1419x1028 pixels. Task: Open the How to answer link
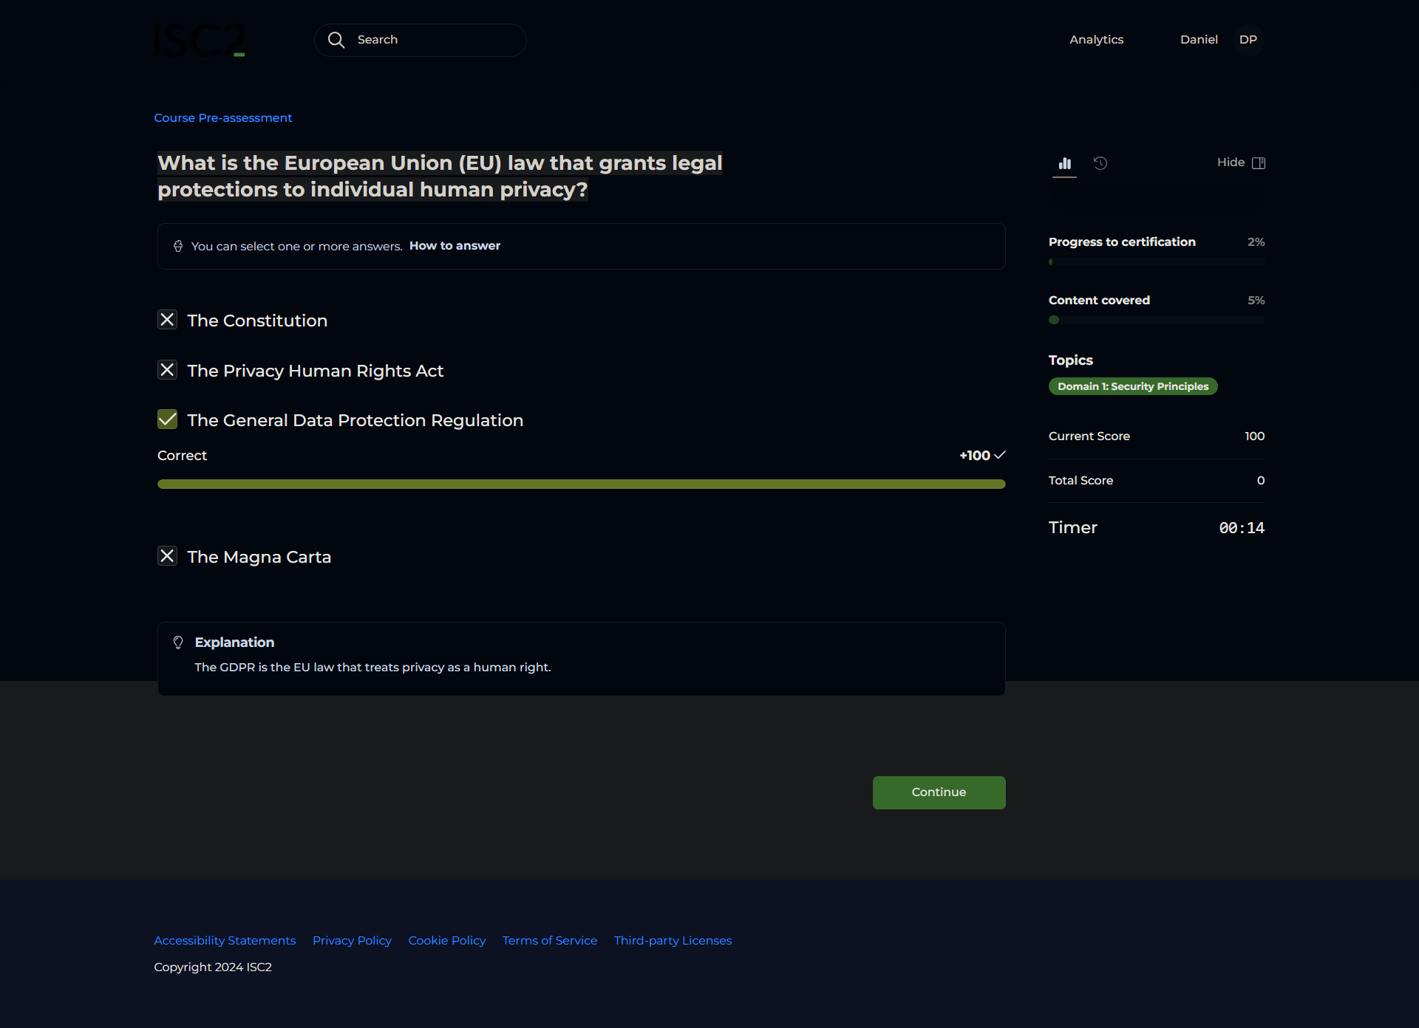455,246
